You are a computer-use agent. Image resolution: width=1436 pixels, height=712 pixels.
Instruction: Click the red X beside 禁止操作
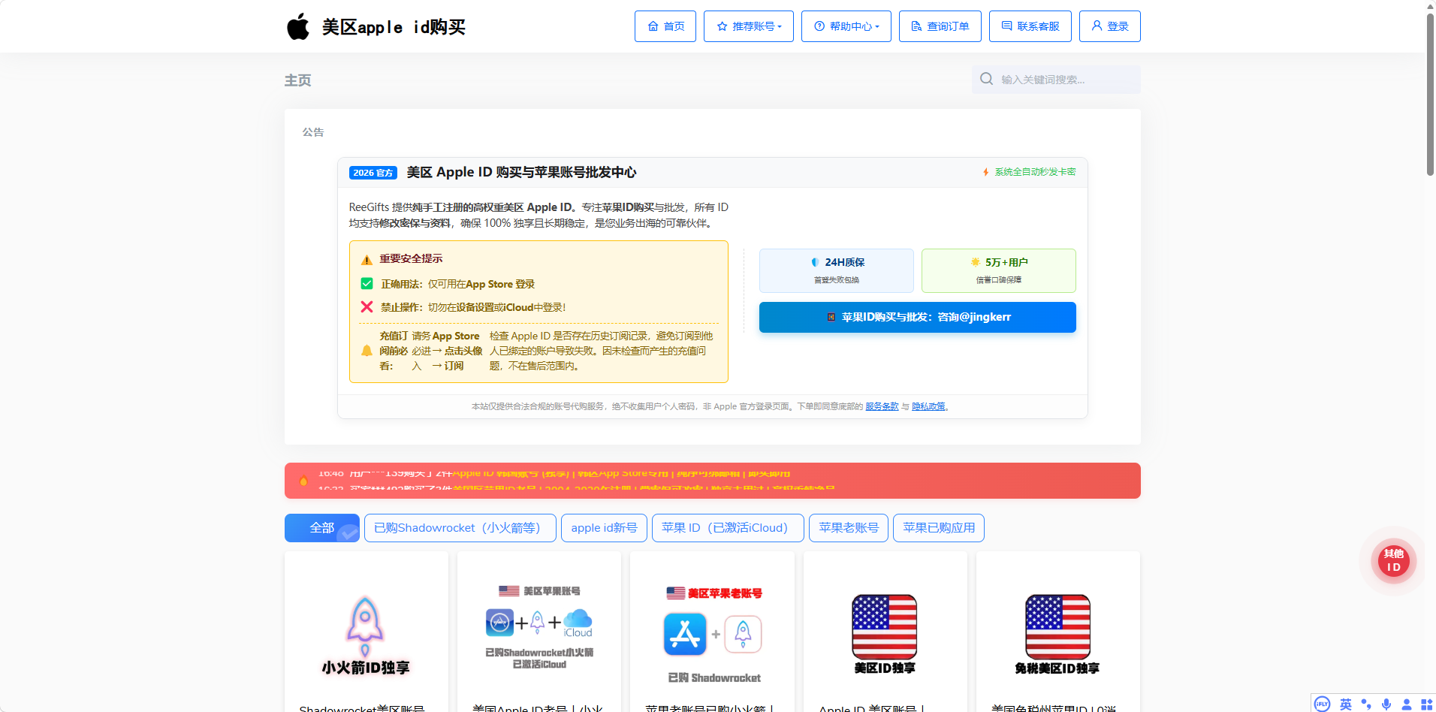[x=367, y=306]
